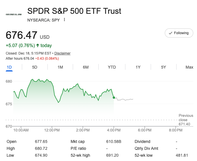Screen dimensions: 197x161
Task: Open the three-dot more options menu
Action: [64, 20]
